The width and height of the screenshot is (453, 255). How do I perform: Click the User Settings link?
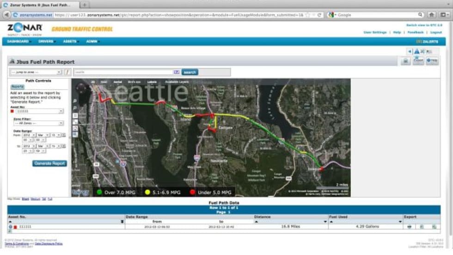375,32
